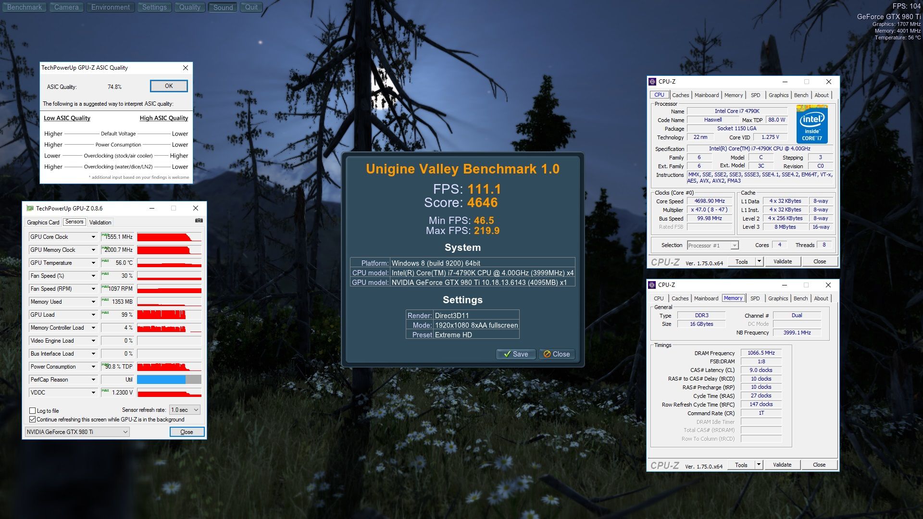Click the GPU Core Clock history graph

point(169,237)
